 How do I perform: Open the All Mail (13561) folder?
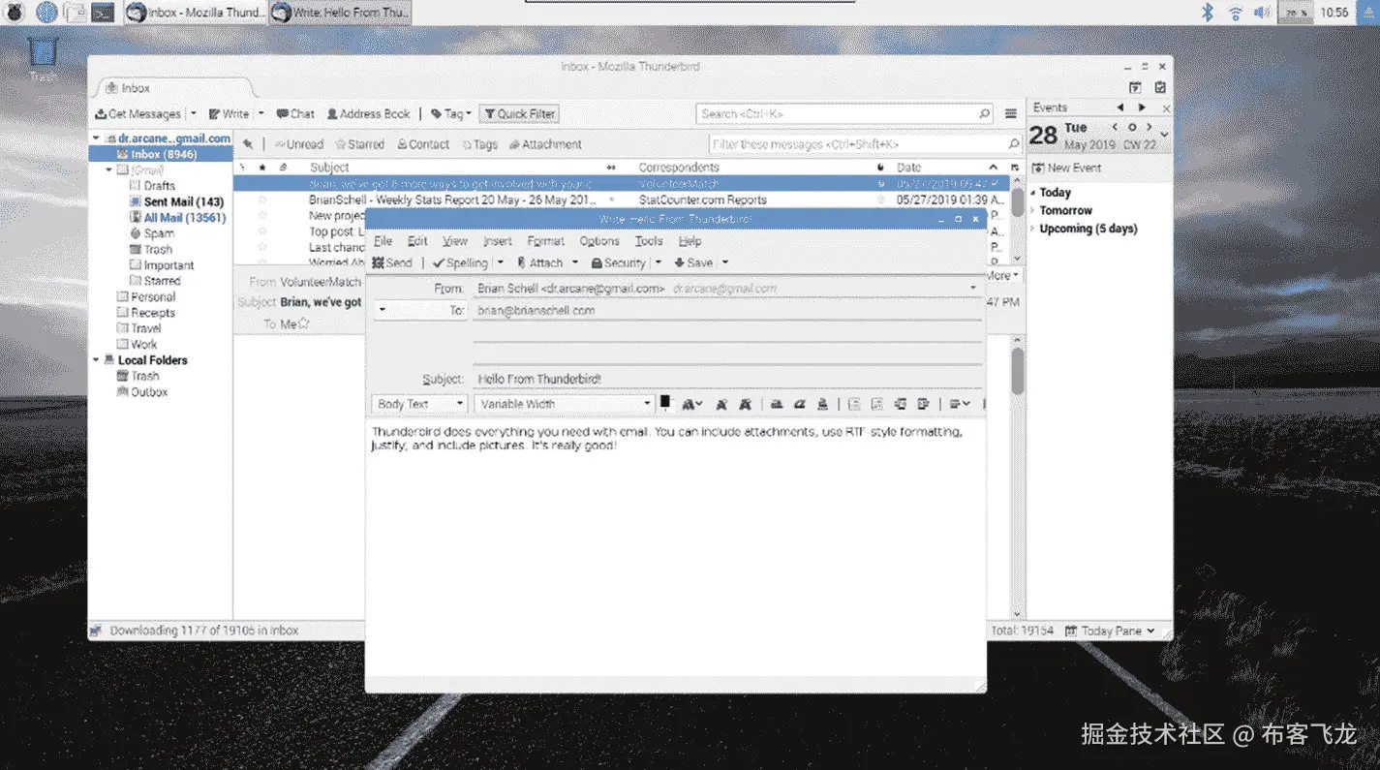[x=177, y=218]
